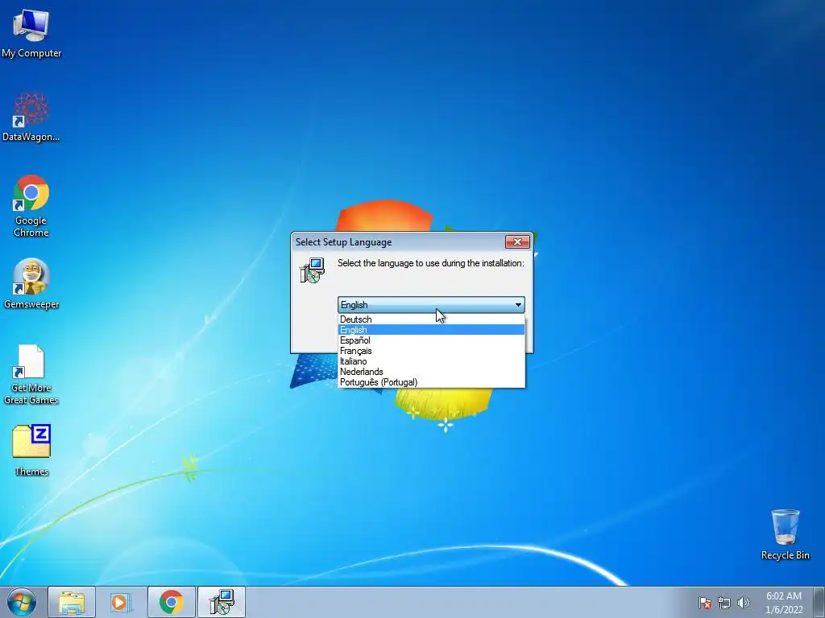Screen dimensions: 825x618
Task: Choose Français from the language list
Action: point(431,351)
